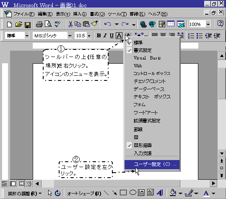Open the MSゴシック font dropdown
226x199 pixels.
[x=70, y=36]
